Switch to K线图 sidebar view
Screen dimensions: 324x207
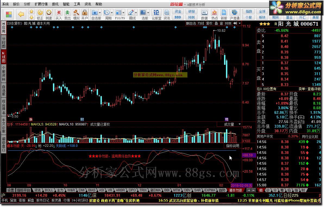pos(4,57)
